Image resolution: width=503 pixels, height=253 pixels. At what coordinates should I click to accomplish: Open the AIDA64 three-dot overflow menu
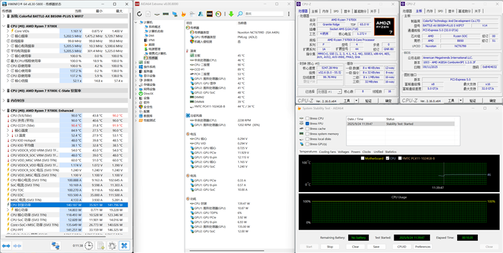(x=289, y=14)
